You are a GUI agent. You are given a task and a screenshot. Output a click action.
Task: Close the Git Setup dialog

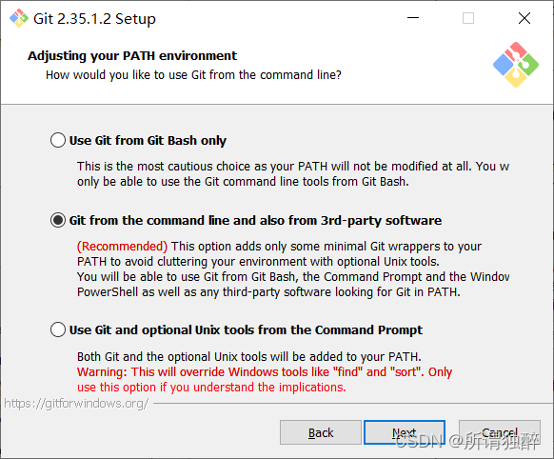(x=524, y=18)
